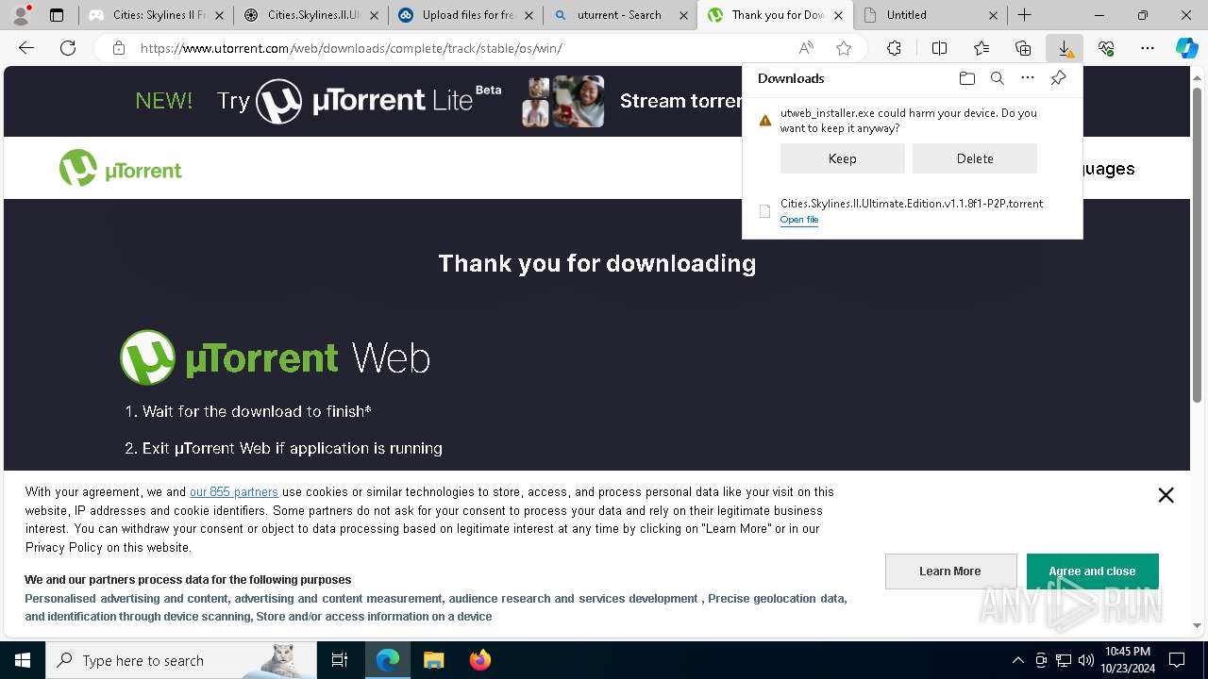This screenshot has width=1208, height=679.
Task: Open Browser essentials heart icon
Action: point(1106,48)
